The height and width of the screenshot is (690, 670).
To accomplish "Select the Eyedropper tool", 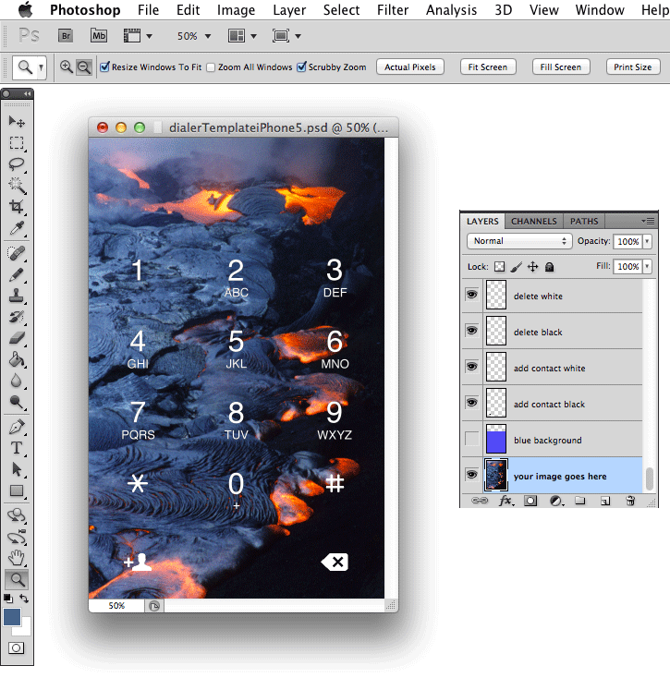I will (17, 228).
